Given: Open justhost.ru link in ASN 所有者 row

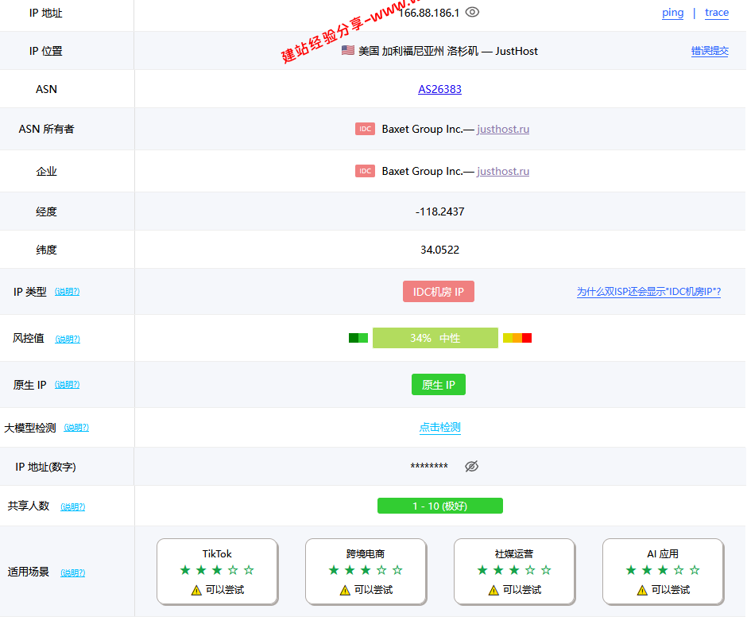Looking at the screenshot, I should coord(503,130).
